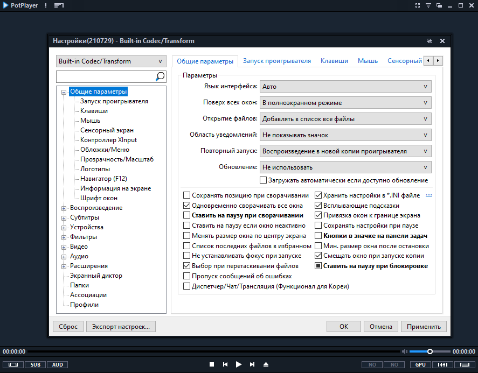Open the AUD audio track button
478x373 pixels.
57,365
